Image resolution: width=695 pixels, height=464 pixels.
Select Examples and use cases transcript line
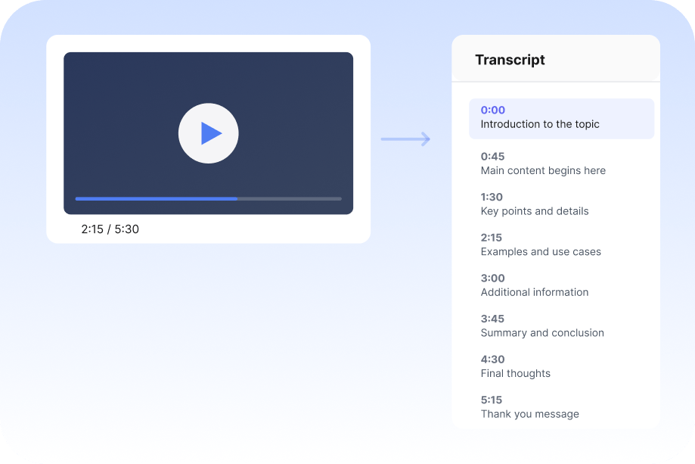coord(541,251)
